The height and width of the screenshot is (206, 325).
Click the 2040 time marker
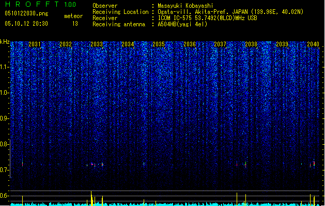pos(313,44)
